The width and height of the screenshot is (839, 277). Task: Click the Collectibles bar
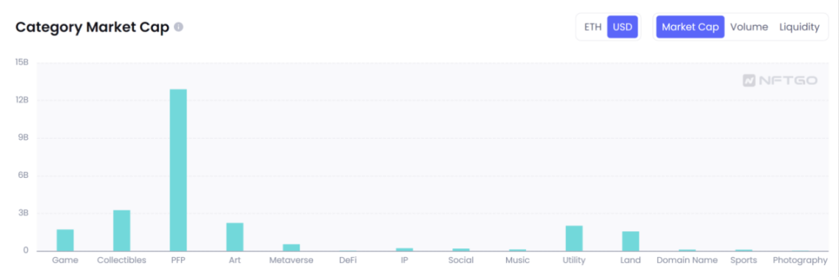click(121, 230)
